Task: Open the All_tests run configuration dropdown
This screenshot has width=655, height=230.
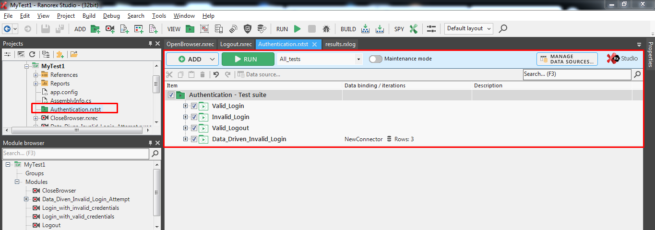Action: tap(358, 60)
